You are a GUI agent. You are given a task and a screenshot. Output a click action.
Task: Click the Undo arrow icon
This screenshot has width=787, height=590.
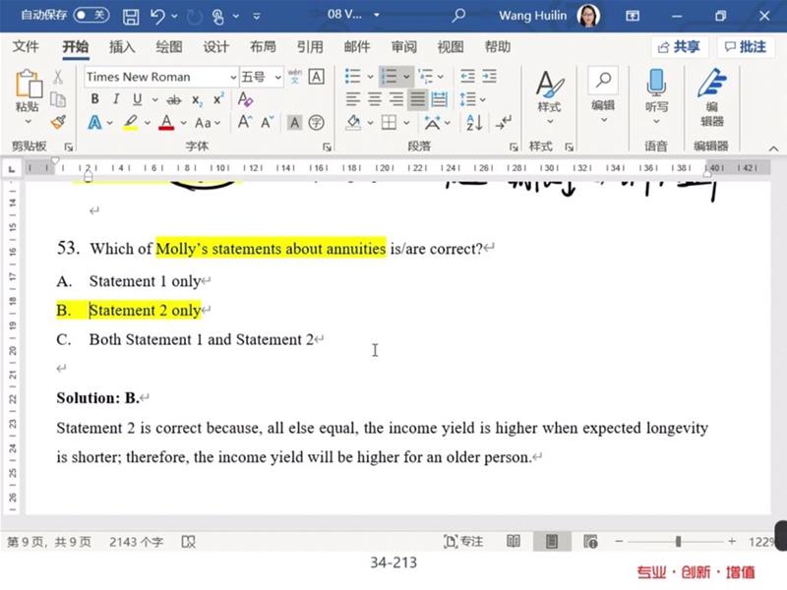[x=157, y=17]
